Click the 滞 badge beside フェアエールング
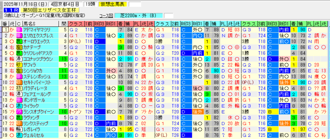The height and width of the screenshot is (139, 330). coord(19,94)
